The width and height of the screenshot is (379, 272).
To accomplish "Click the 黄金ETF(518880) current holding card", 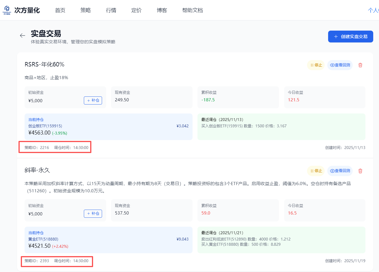I will pos(108,240).
